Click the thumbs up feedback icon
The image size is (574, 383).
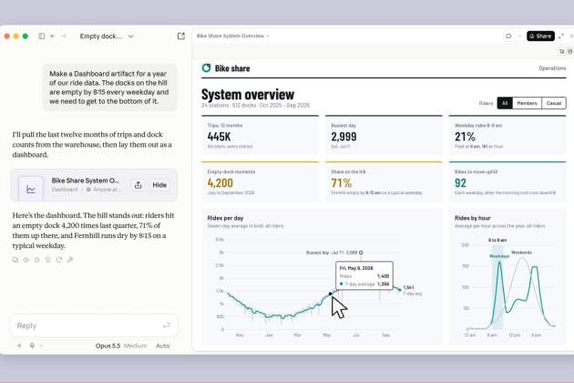37,260
